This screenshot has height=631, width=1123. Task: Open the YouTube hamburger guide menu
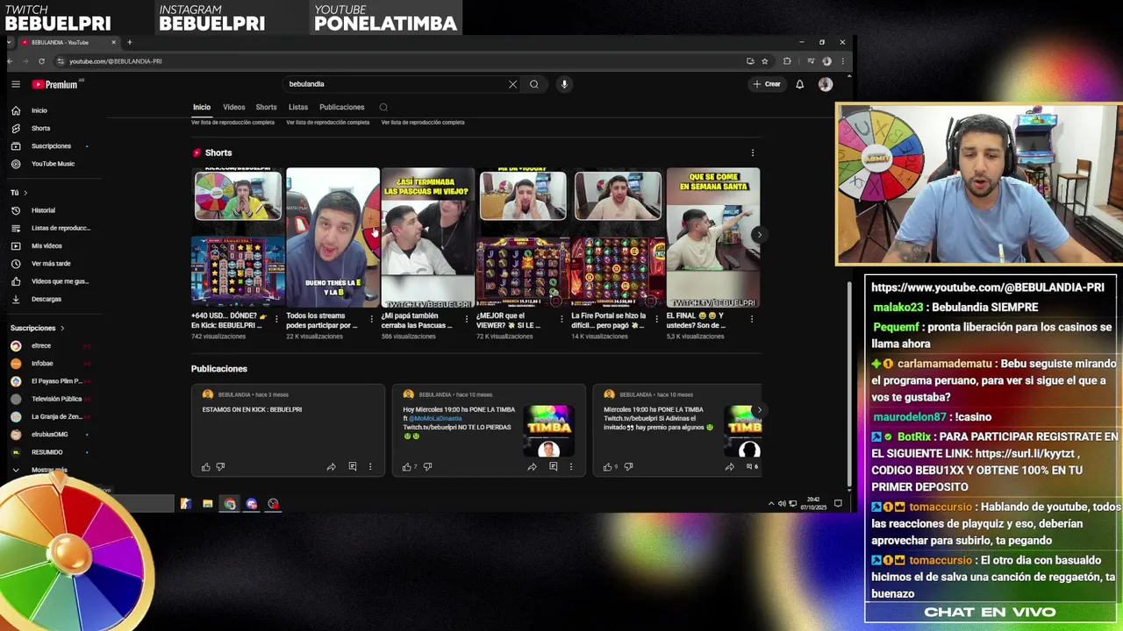(16, 84)
